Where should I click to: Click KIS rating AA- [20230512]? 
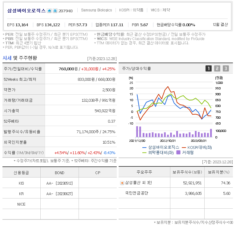point(59,183)
